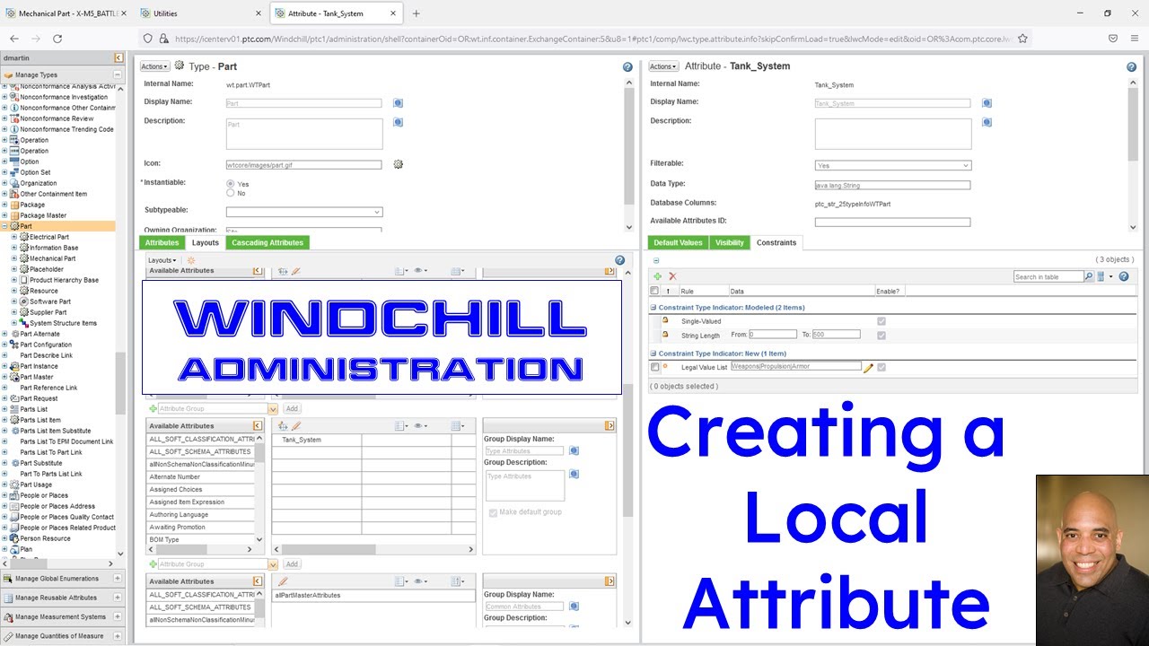Open the Layouts dropdown menu
The height and width of the screenshot is (646, 1149).
162,260
